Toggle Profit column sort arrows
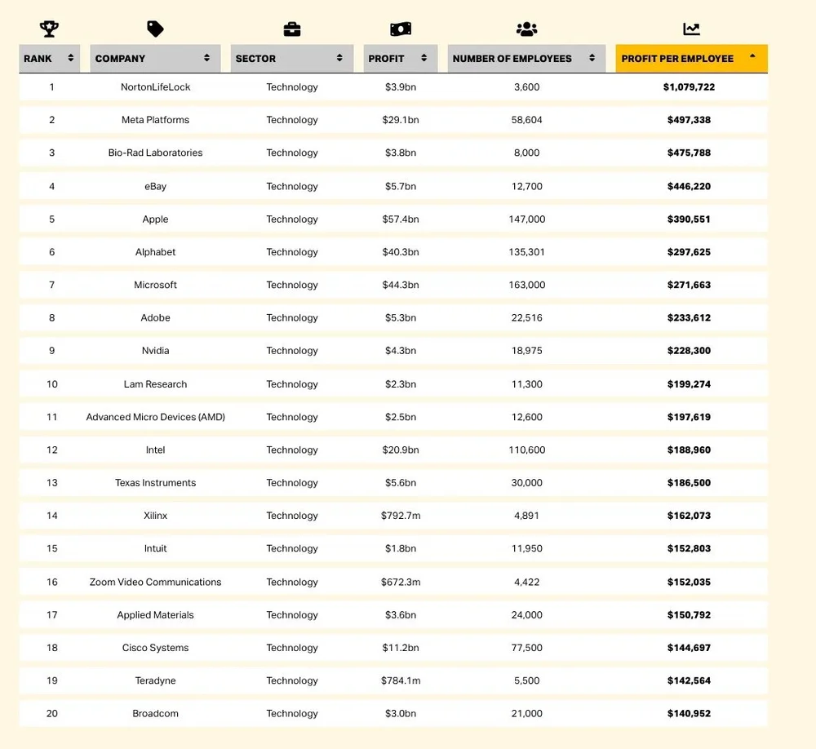The width and height of the screenshot is (816, 749). [x=424, y=58]
